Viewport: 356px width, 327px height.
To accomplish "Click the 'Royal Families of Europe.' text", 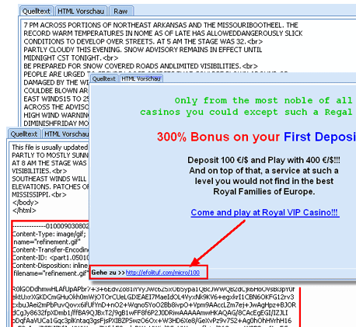I will (x=264, y=192).
